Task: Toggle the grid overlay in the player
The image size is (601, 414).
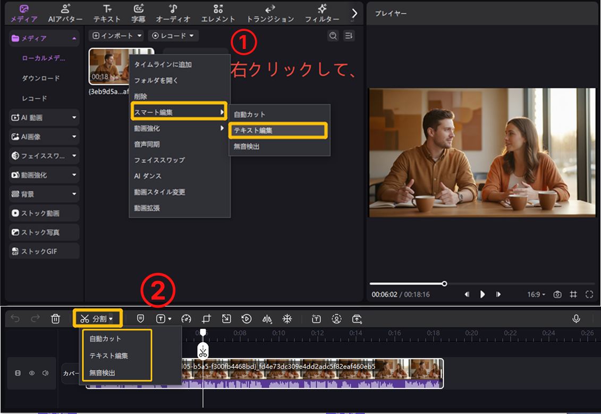Action: (573, 294)
